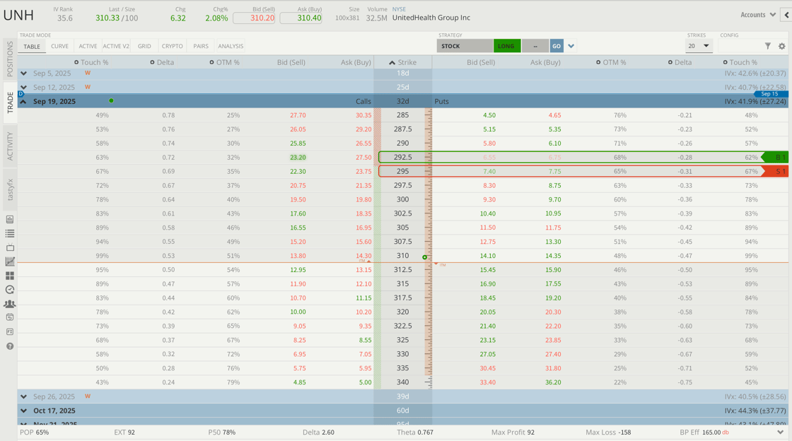792x441 pixels.
Task: Click the 300 strike call bid 19.50
Action: 298,200
